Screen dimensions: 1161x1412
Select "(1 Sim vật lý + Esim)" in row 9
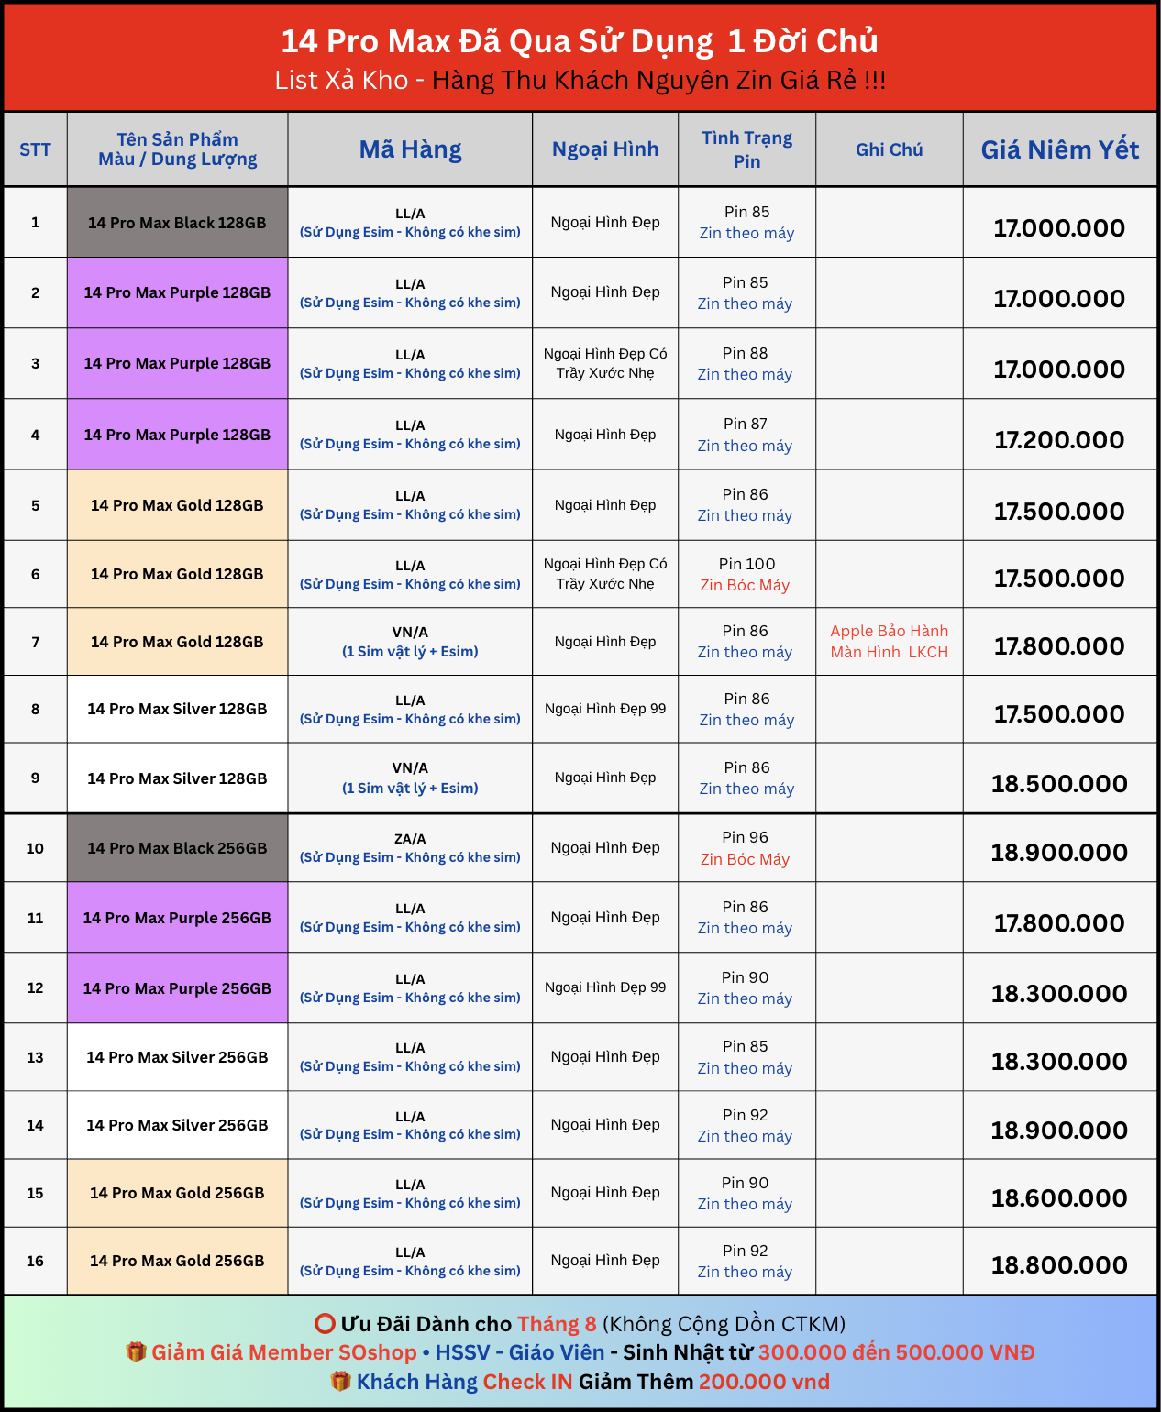410,789
